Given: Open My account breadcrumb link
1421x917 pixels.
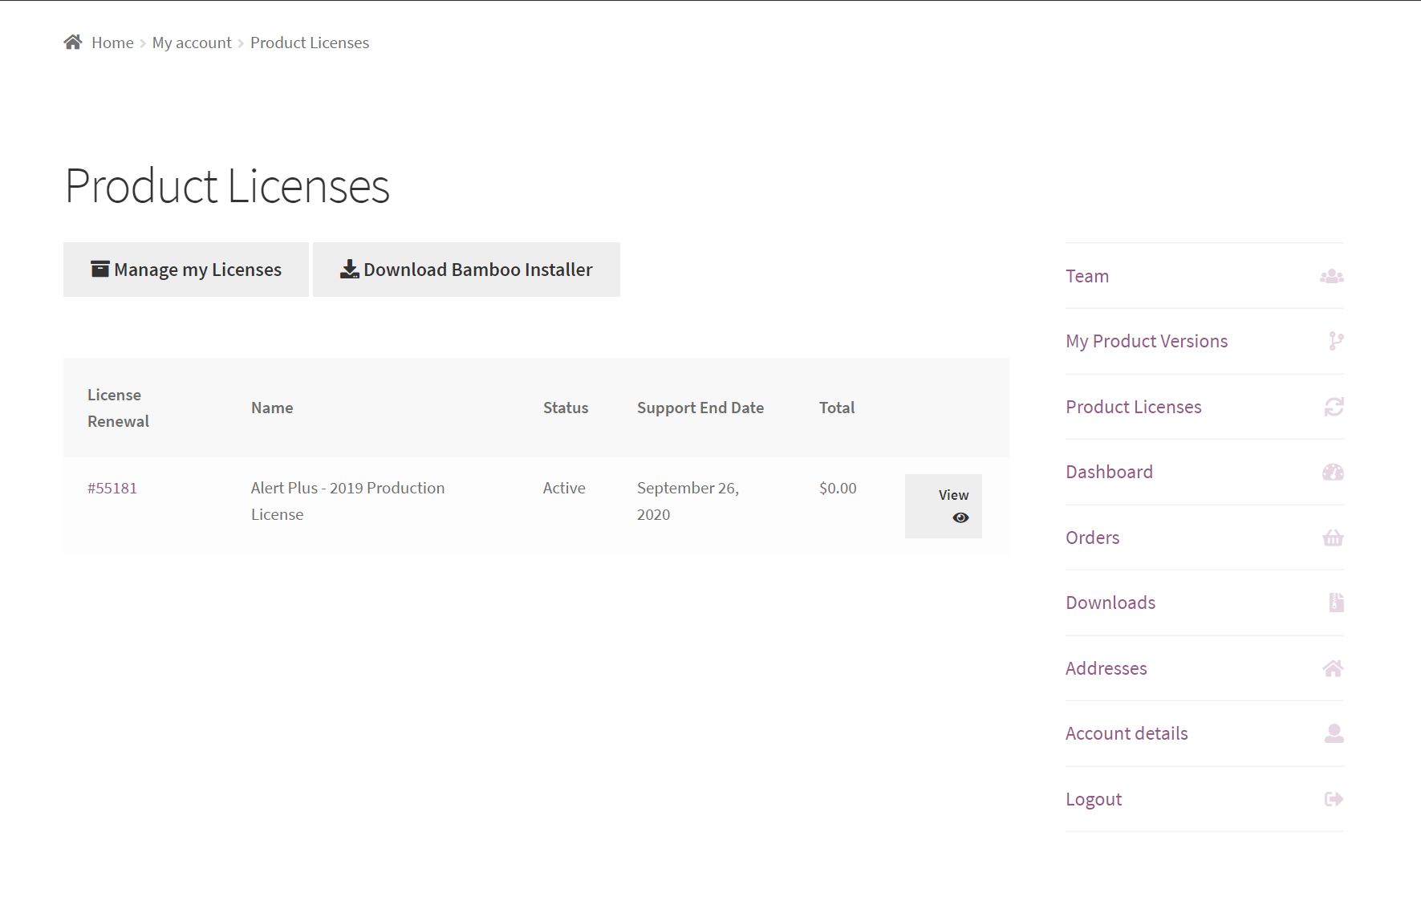Looking at the screenshot, I should tap(192, 43).
